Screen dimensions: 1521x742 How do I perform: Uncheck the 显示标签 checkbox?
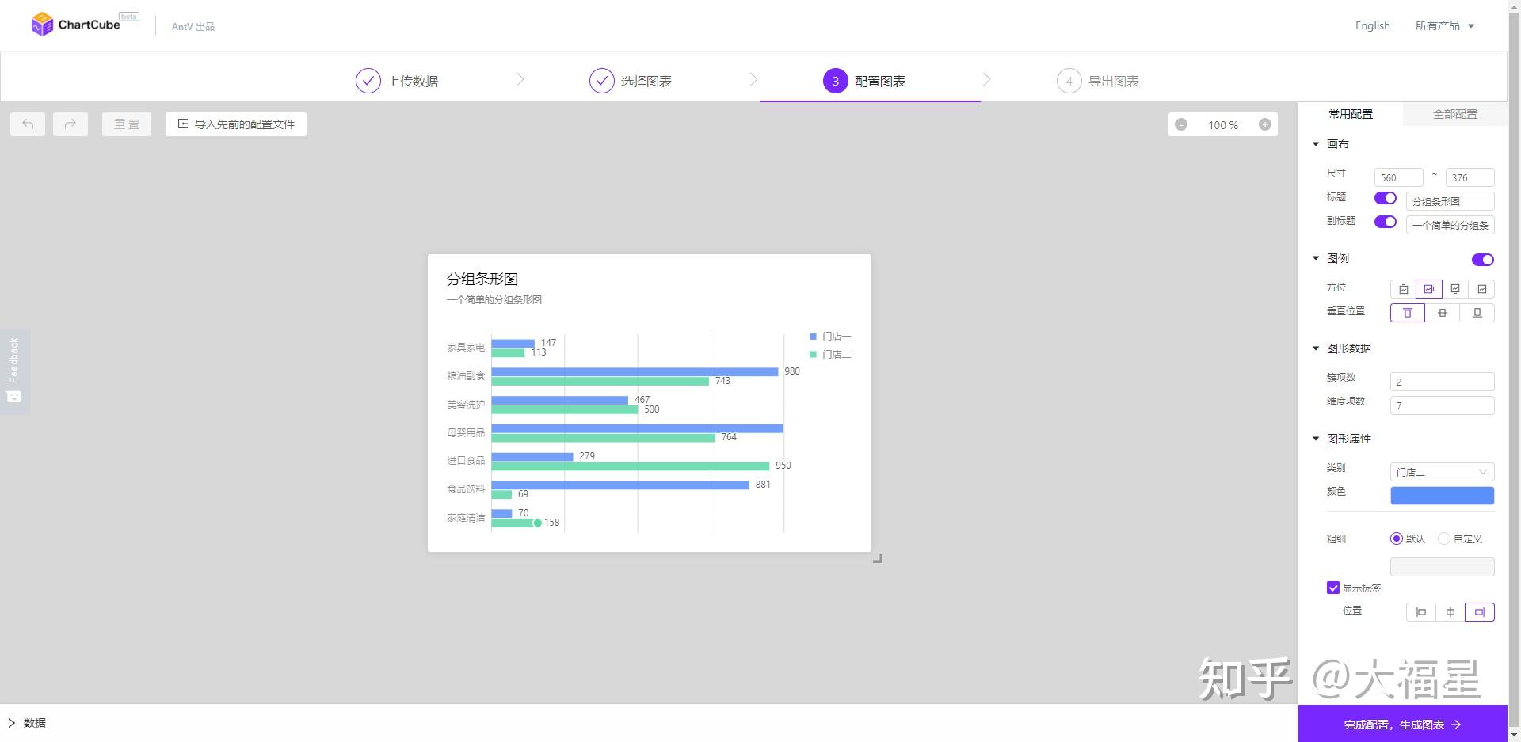point(1333,588)
